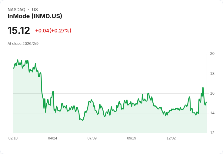Screen dimensions: 223x154
Task: Click the 02/10 date axis label
Action: (13, 138)
